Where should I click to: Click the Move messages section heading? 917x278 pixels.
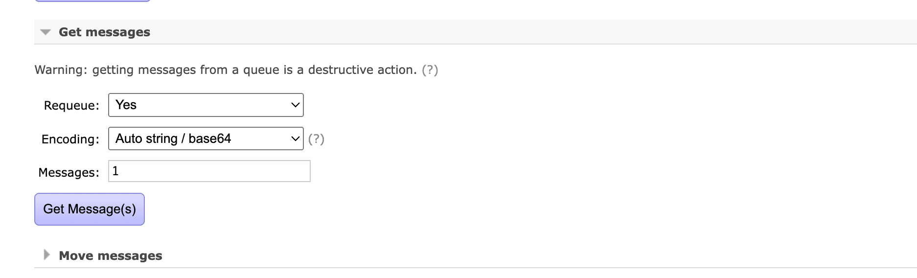click(x=110, y=256)
